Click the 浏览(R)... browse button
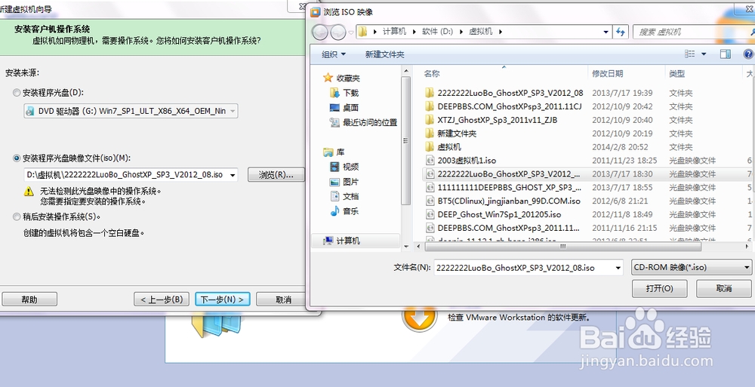 pos(276,175)
